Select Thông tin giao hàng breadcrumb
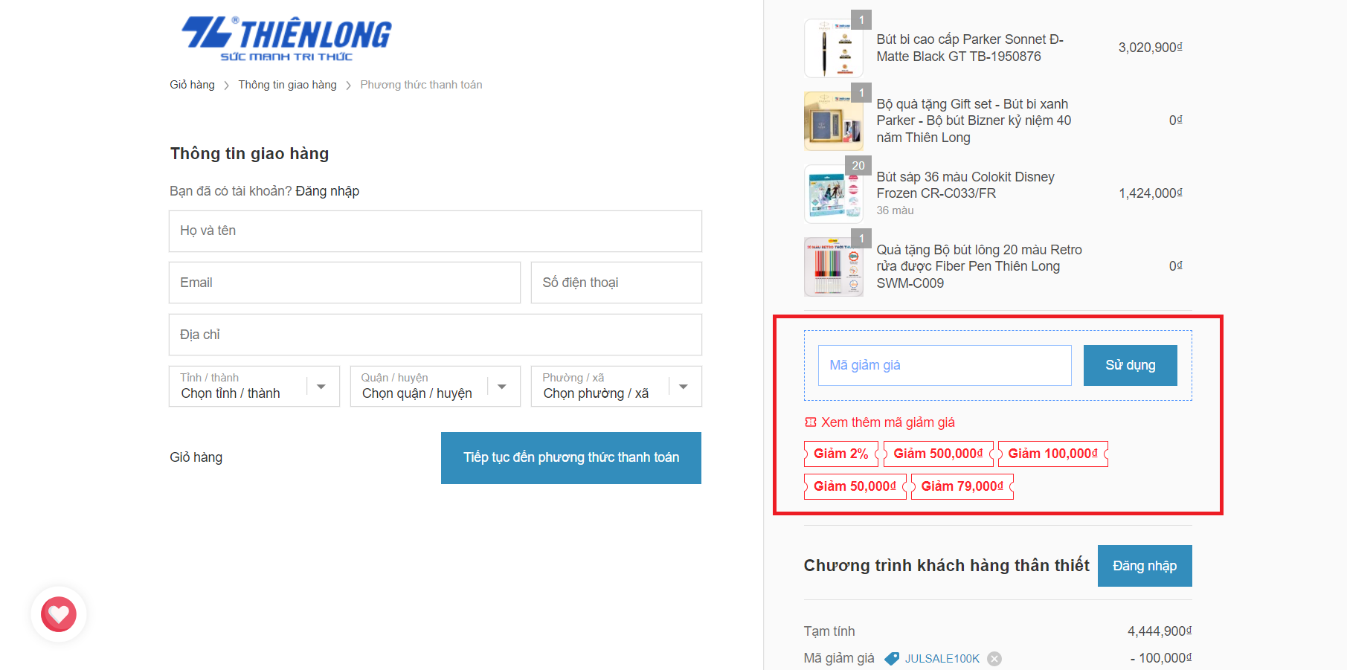This screenshot has width=1347, height=670. 287,85
